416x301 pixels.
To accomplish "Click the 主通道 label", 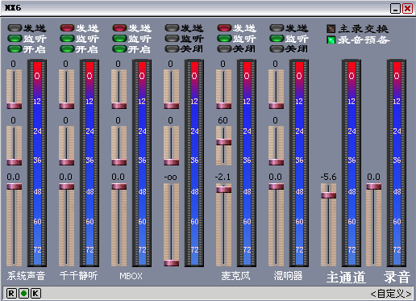I will click(346, 277).
